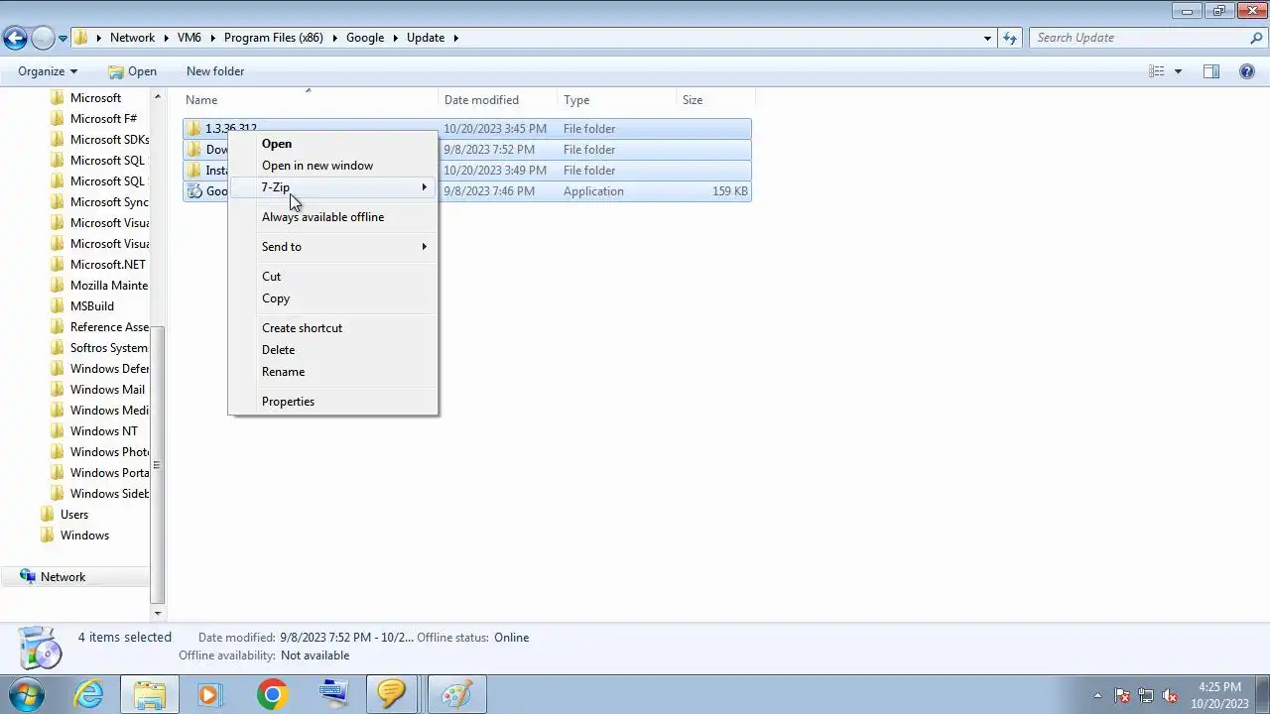Select Windows Mail folder in tree
The image size is (1270, 714).
[107, 390]
